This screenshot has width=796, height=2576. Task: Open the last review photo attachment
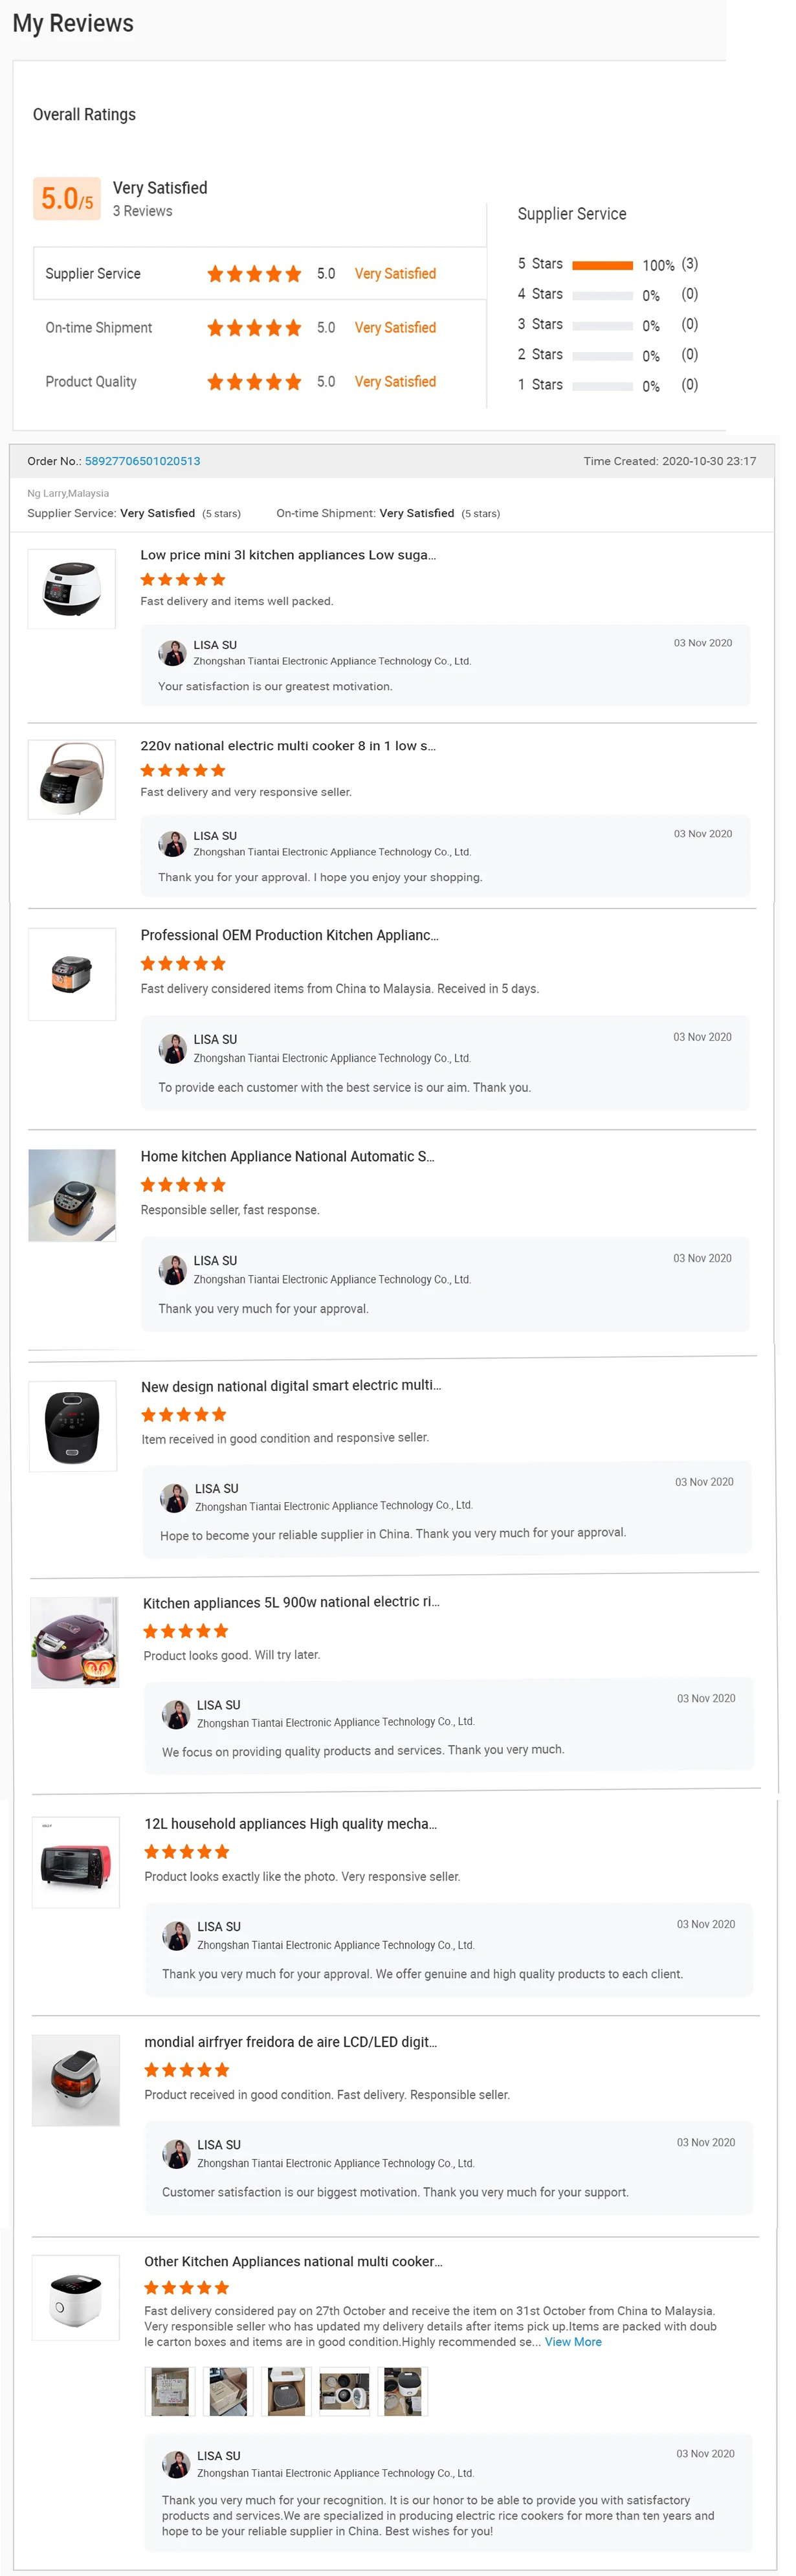403,2391
